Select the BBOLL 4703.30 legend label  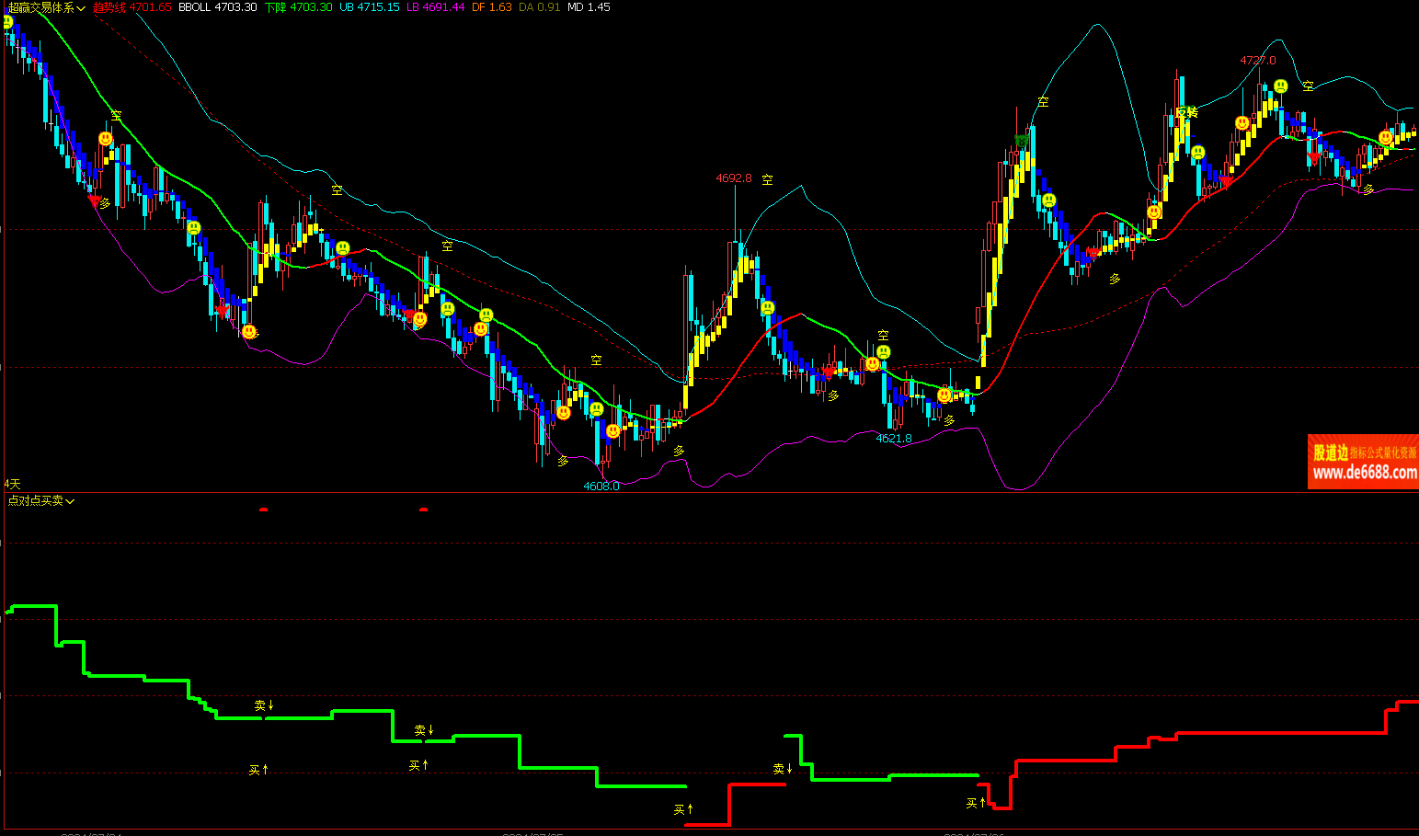click(x=217, y=7)
